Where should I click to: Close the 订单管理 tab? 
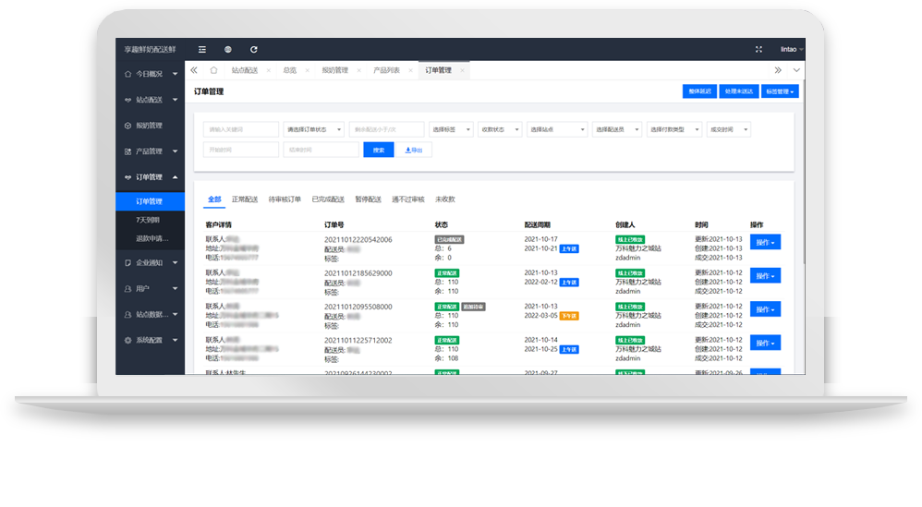tap(463, 70)
